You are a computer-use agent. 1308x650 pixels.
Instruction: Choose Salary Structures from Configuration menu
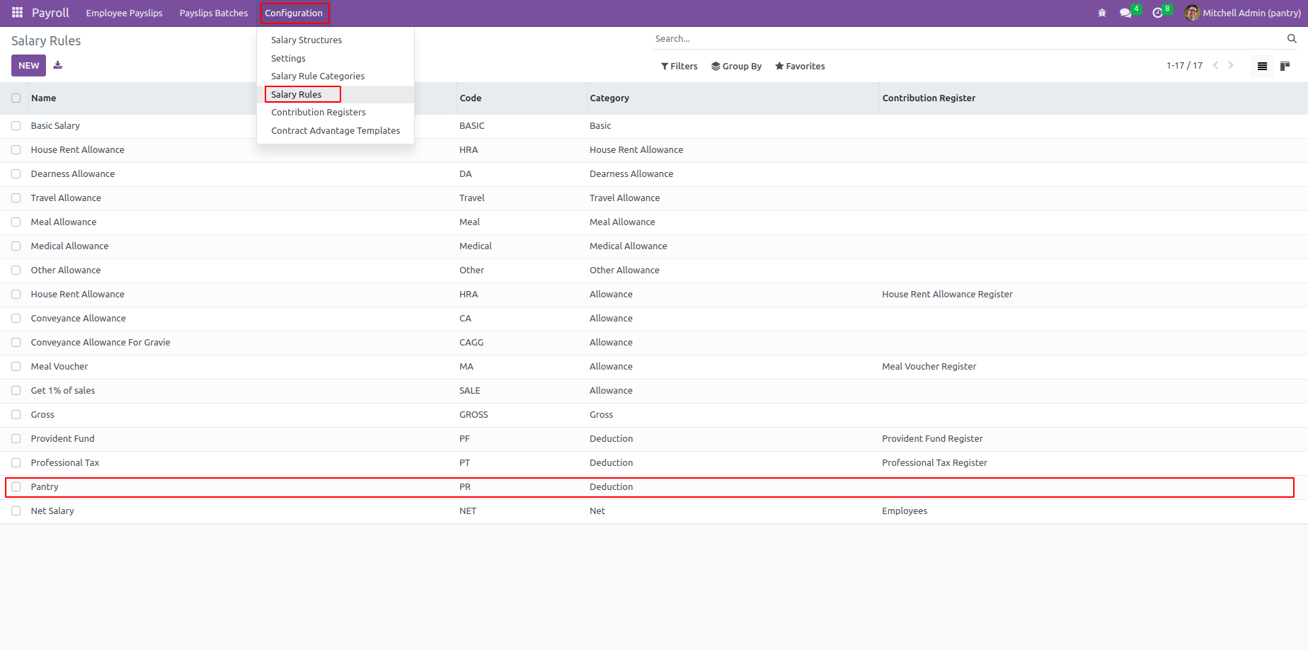[306, 40]
